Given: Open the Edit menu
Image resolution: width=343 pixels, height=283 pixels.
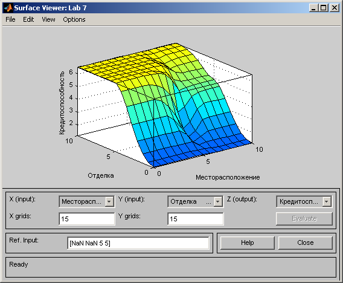Looking at the screenshot, I should point(28,19).
